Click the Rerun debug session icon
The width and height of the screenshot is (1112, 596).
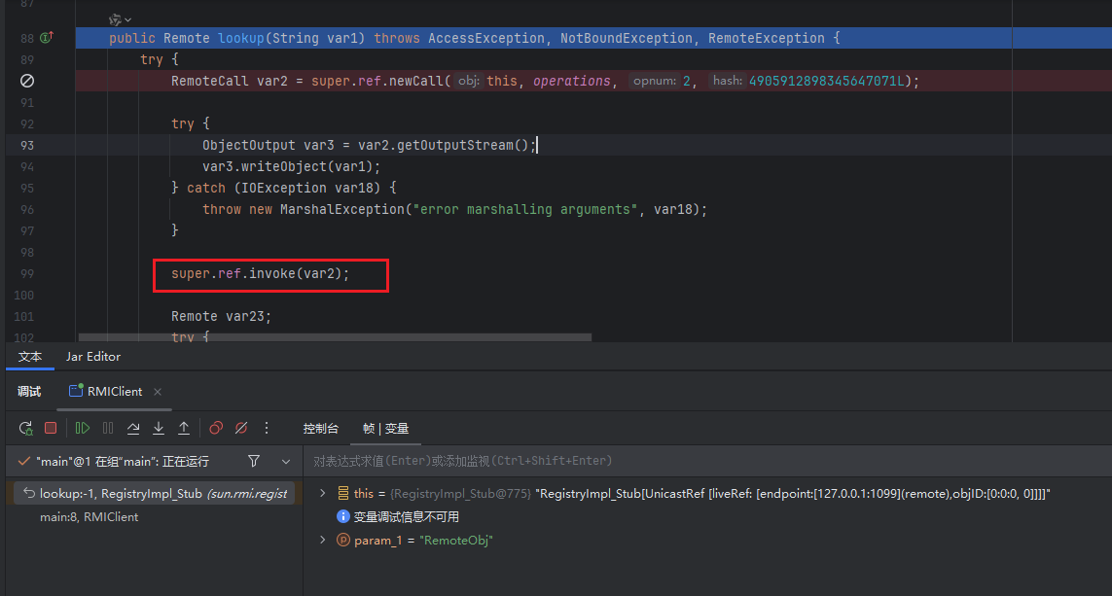26,428
